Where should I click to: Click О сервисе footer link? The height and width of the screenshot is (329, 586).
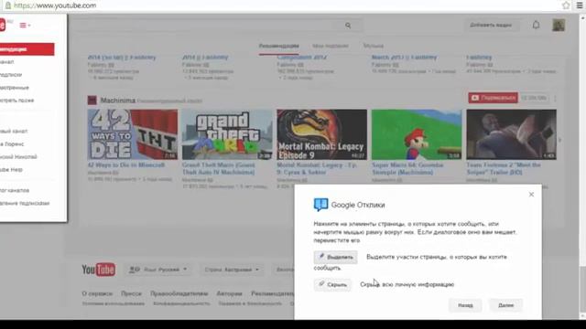point(97,293)
